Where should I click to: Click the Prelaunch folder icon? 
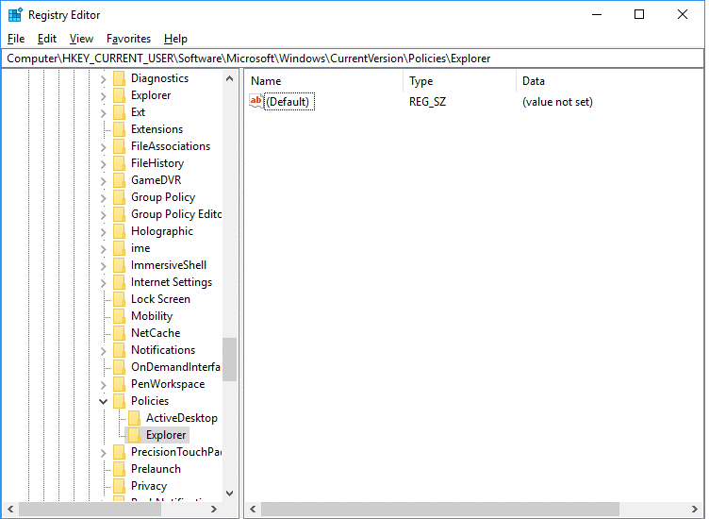[x=120, y=469]
